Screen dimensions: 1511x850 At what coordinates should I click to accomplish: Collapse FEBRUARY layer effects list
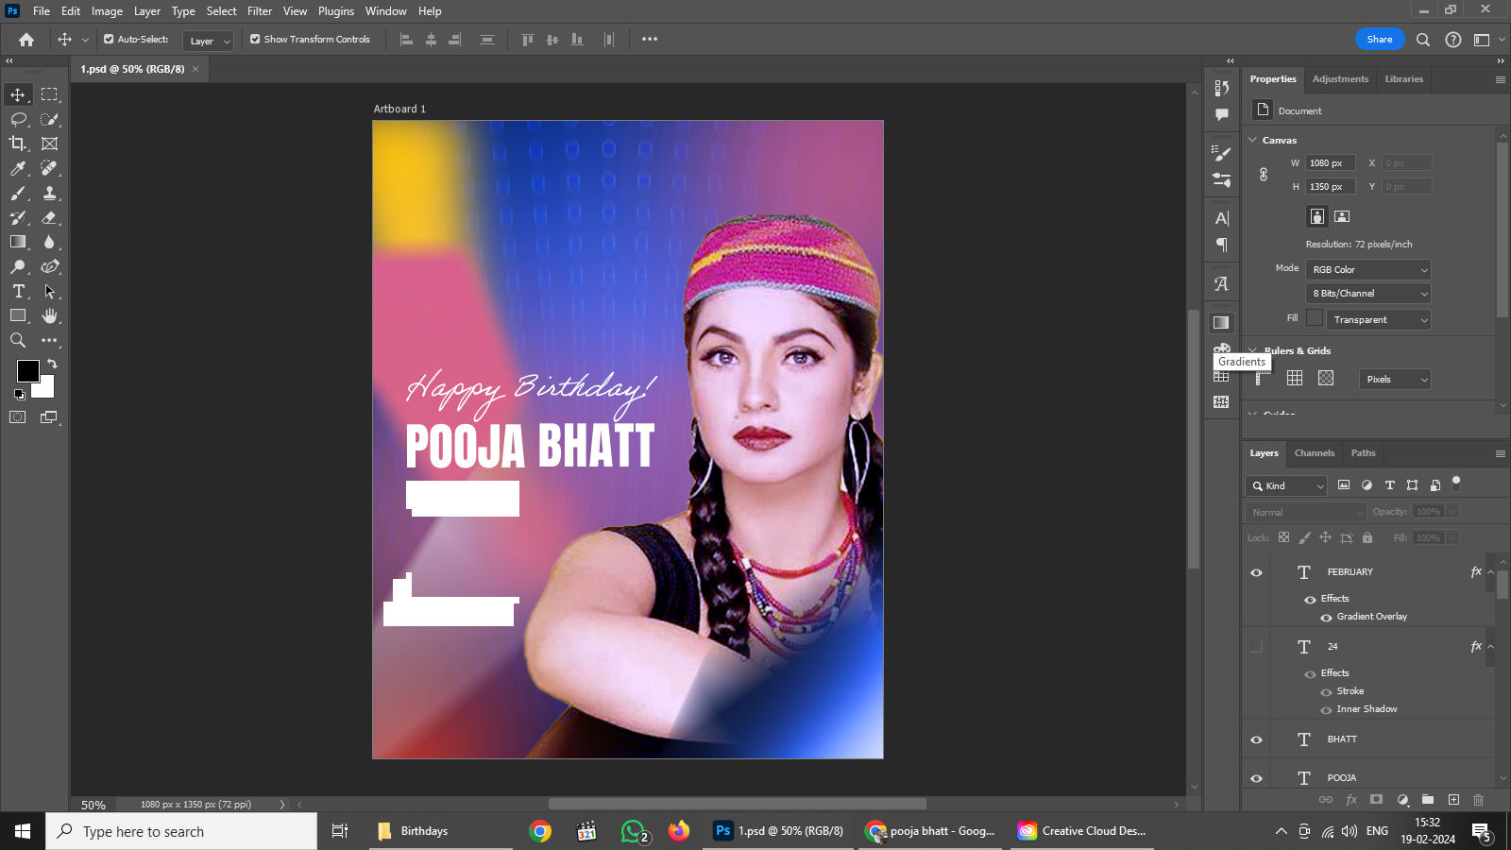pos(1490,571)
